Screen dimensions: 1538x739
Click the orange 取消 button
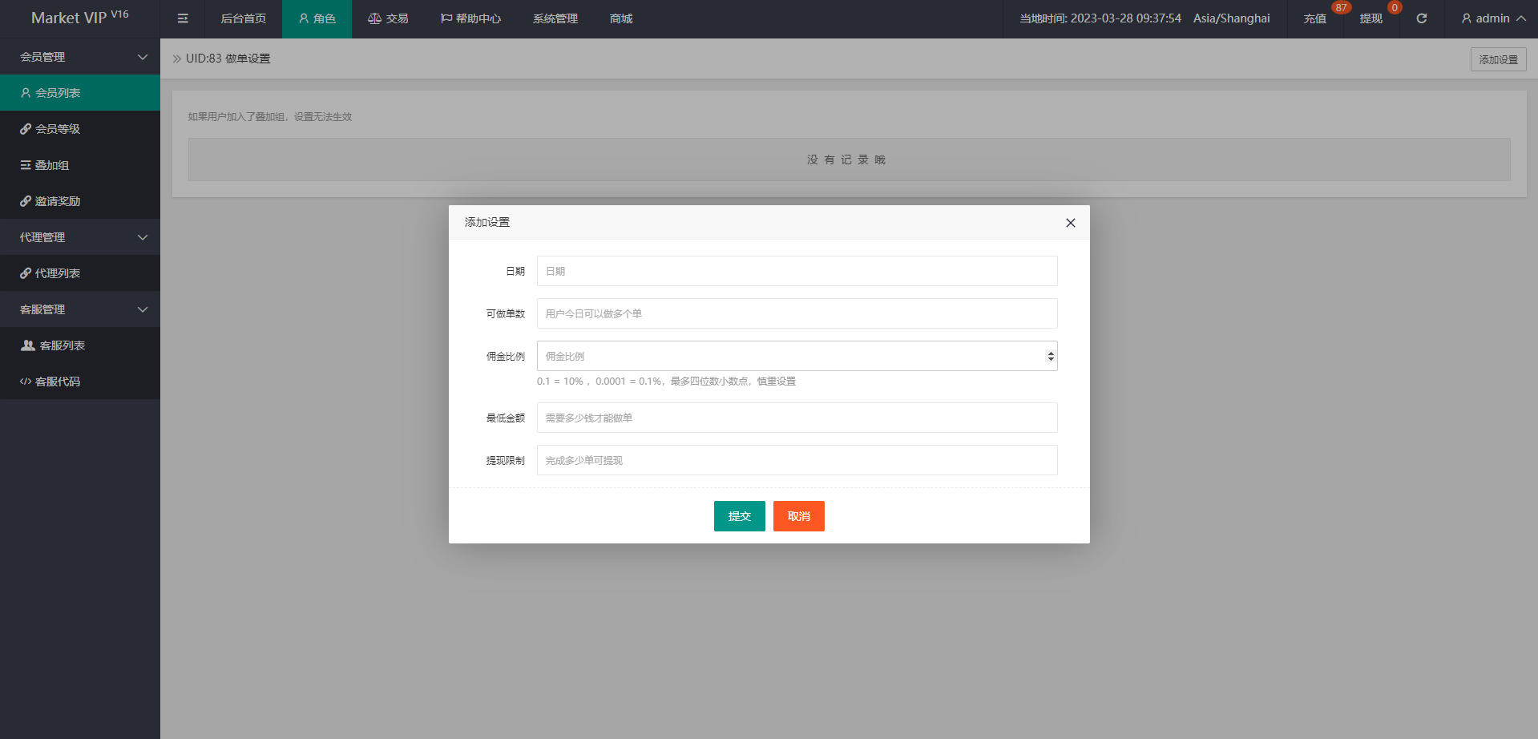tap(798, 516)
